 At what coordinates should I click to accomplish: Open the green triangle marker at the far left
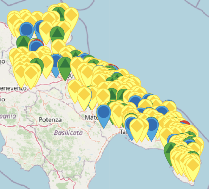pyautogui.click(x=23, y=42)
